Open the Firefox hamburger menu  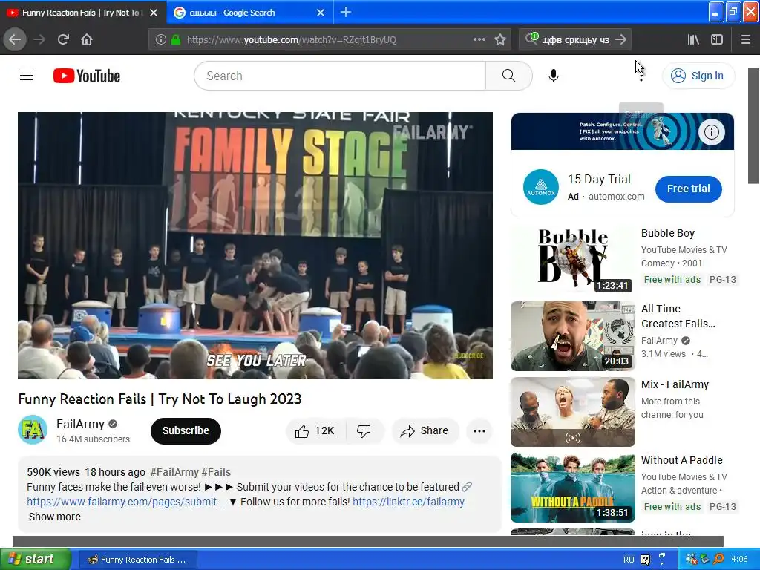coord(746,40)
